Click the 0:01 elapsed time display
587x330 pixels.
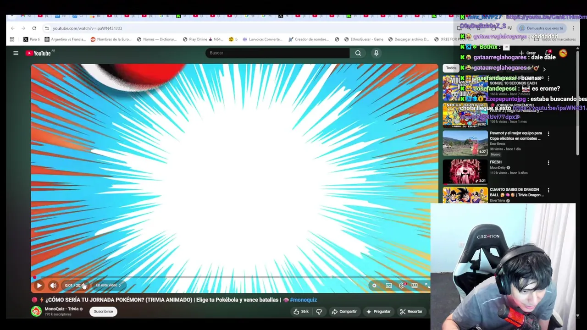point(68,286)
